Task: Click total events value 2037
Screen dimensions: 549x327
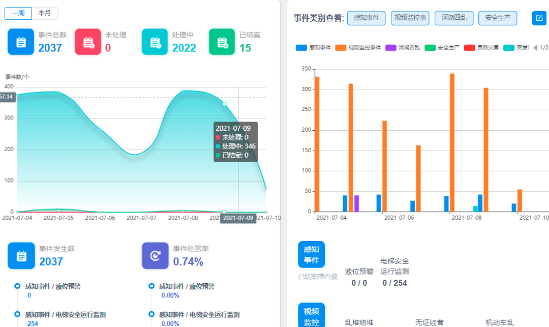Action: pyautogui.click(x=50, y=48)
